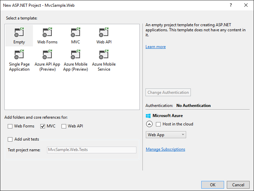Pick the Web API template icon
The image size is (254, 191).
pos(104,32)
